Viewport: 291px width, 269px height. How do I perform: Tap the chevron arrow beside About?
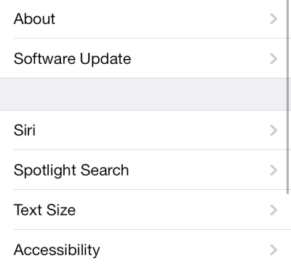pos(274,19)
